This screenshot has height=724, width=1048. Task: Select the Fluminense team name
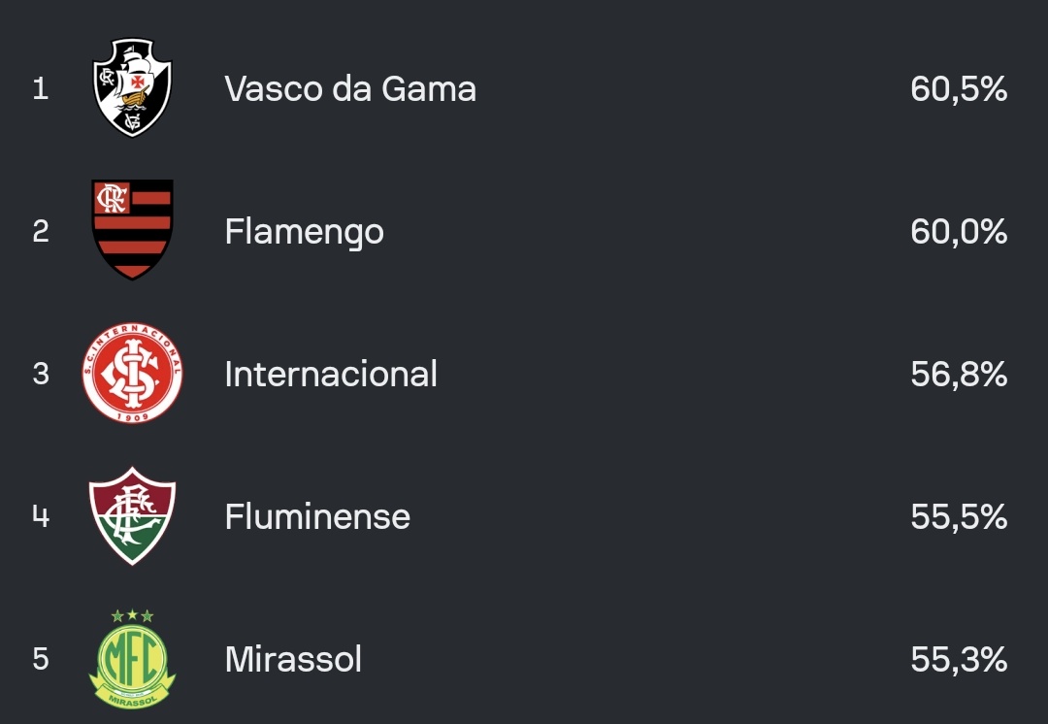tap(317, 516)
